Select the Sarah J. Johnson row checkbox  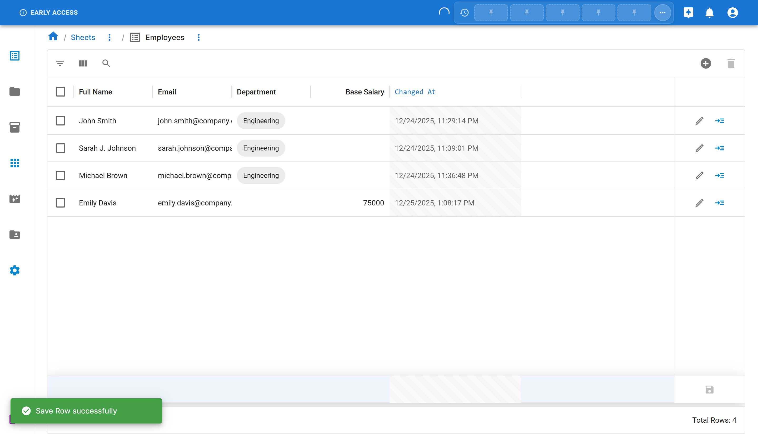pyautogui.click(x=61, y=148)
